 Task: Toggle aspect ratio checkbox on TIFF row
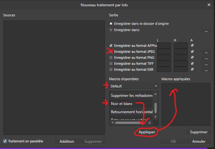tap(192, 63)
